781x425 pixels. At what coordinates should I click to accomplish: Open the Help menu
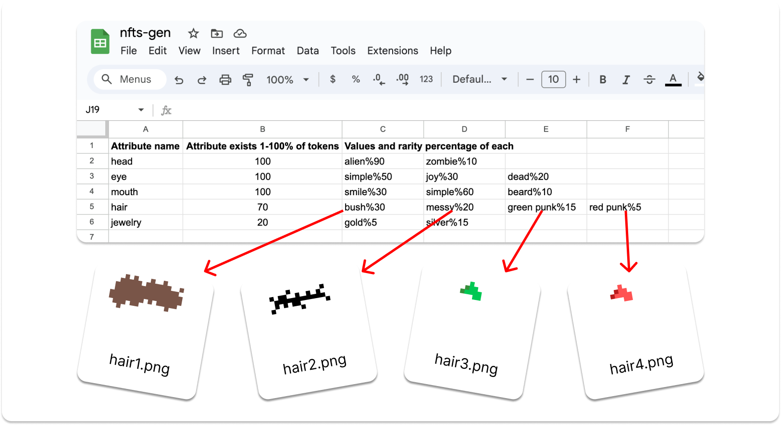440,50
